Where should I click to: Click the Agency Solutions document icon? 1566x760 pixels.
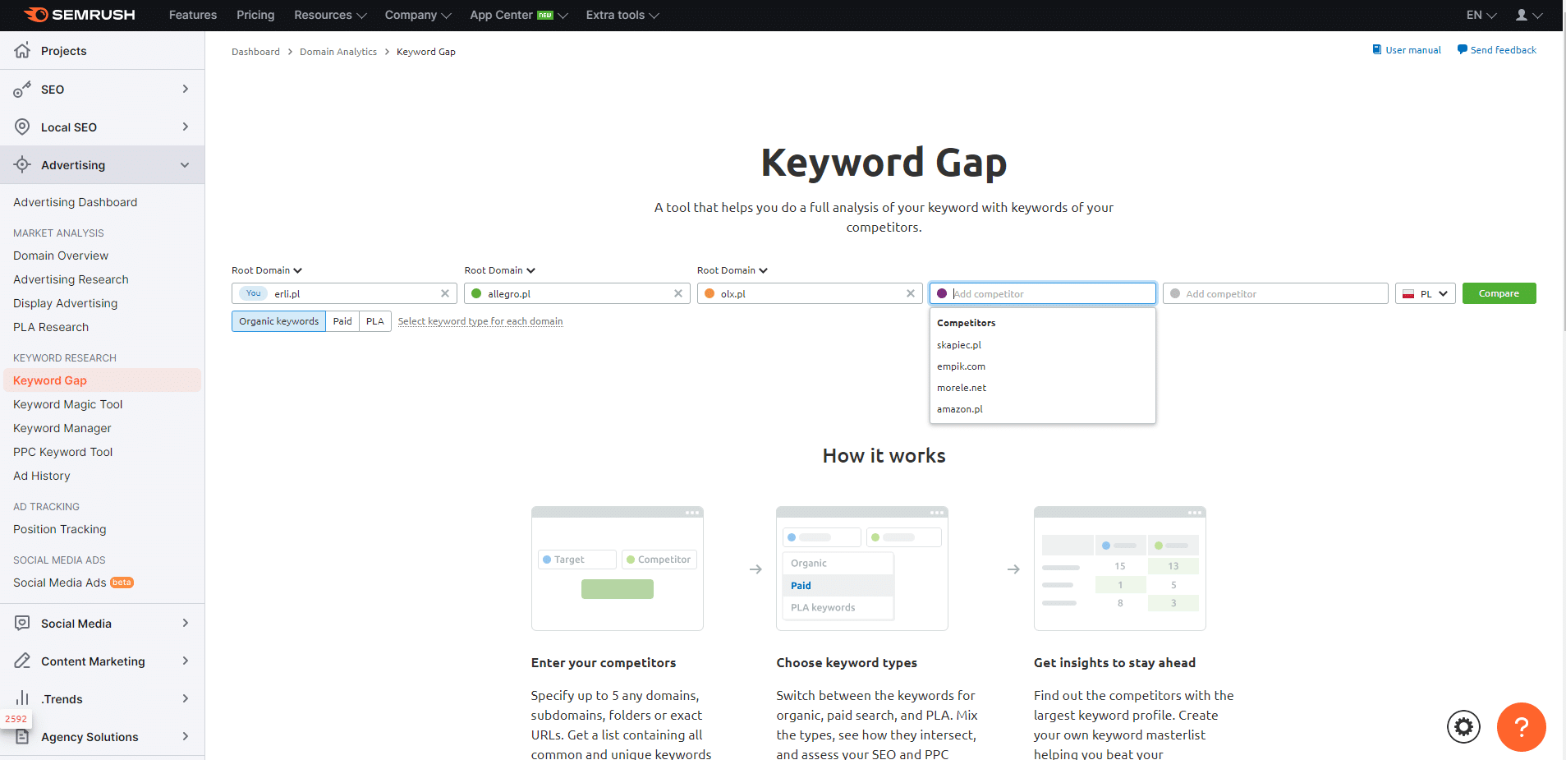click(x=22, y=736)
